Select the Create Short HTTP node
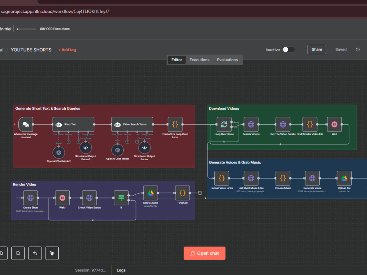This screenshot has width=367, height=275. [30, 198]
